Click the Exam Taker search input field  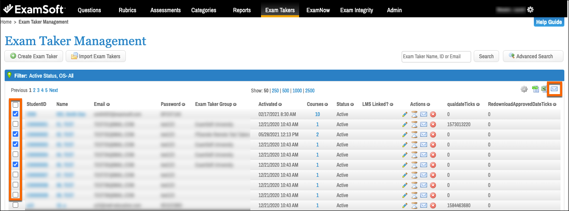[x=436, y=57]
